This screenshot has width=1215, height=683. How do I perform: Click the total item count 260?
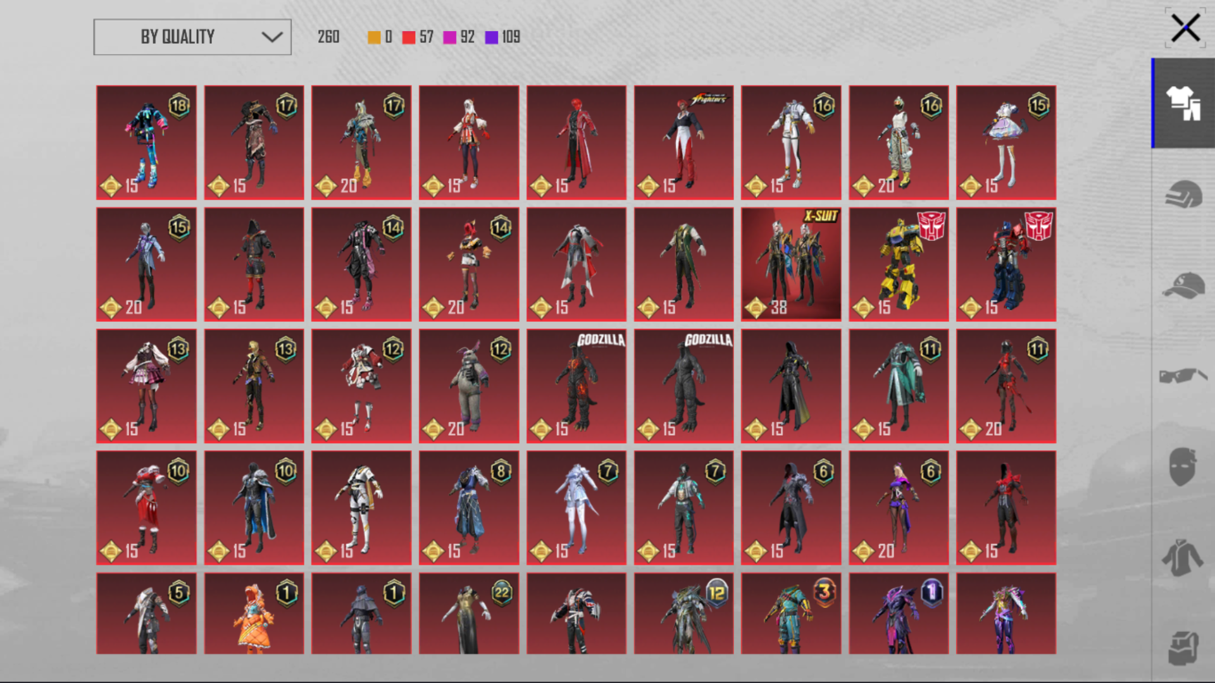click(x=328, y=37)
